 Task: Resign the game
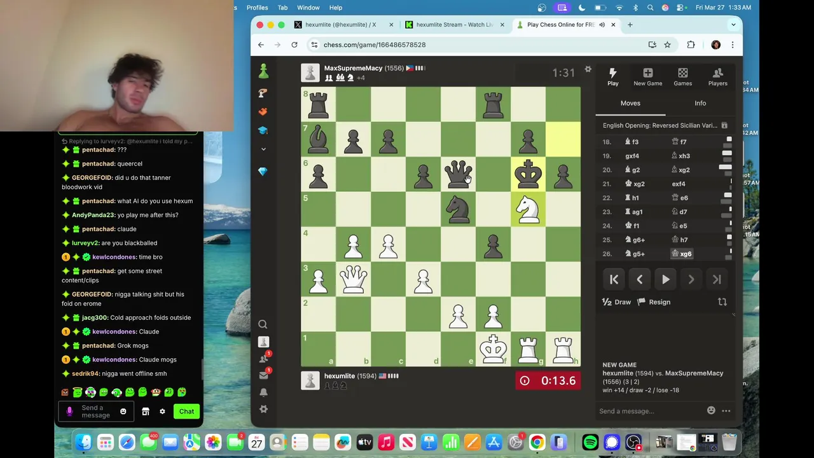(654, 302)
